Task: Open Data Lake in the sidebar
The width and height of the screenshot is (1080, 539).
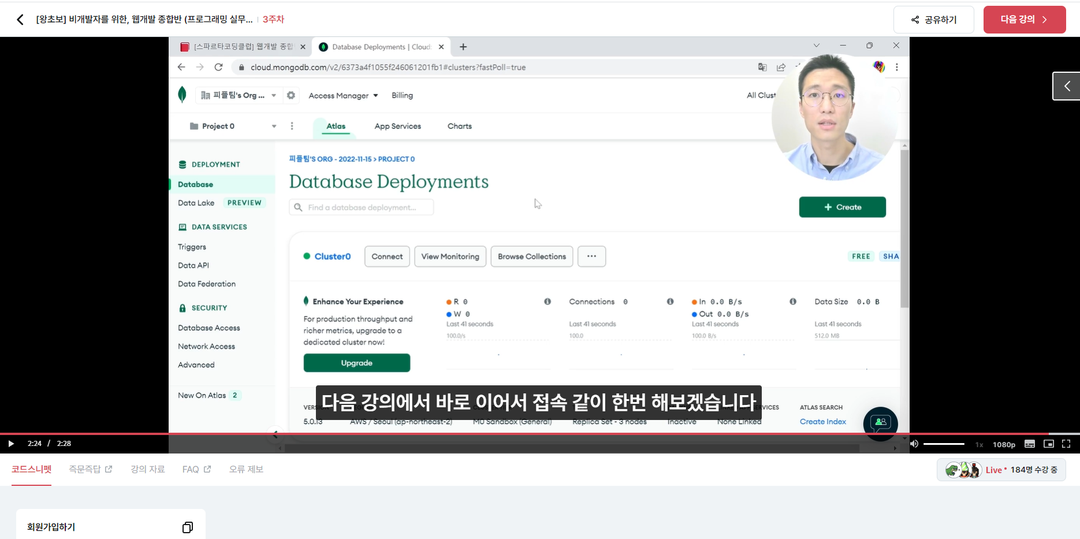Action: pyautogui.click(x=196, y=203)
